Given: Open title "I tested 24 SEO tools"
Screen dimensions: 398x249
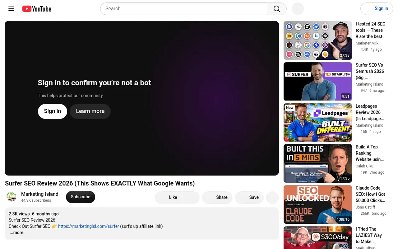Looking at the screenshot, I should [371, 30].
